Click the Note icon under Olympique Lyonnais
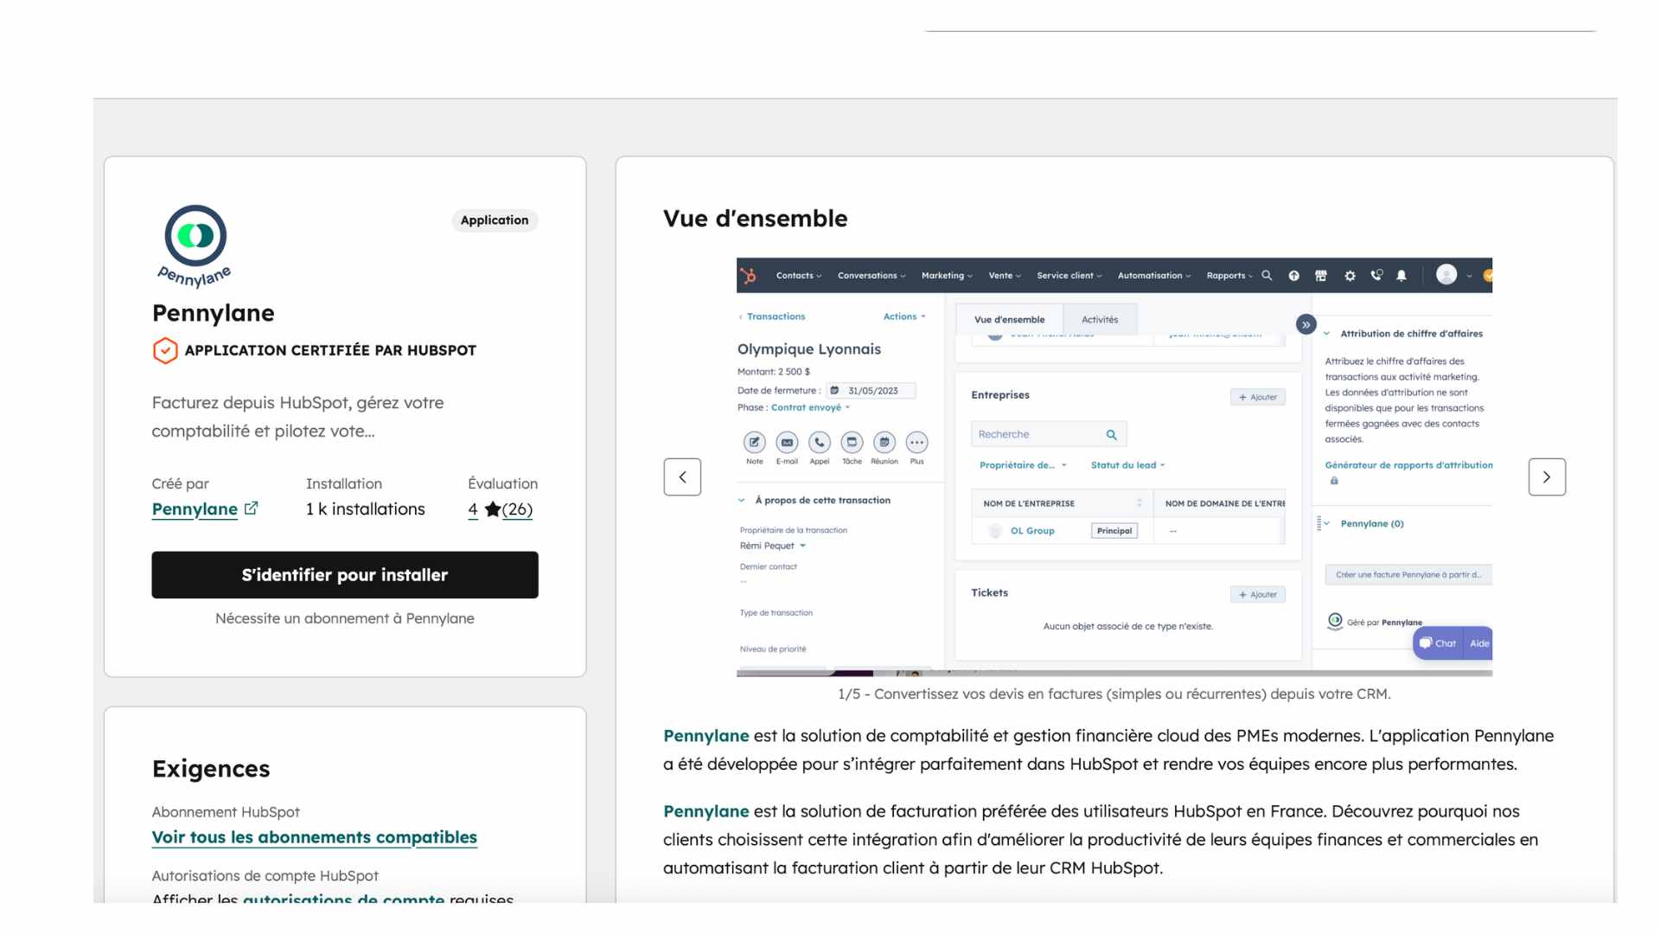Screen dimensions: 1660x934 (754, 443)
